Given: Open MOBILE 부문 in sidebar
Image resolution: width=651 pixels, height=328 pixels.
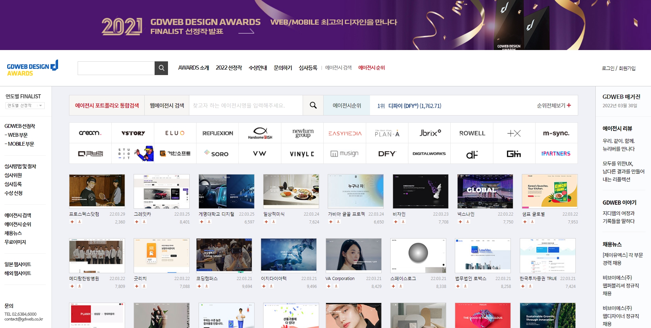Looking at the screenshot, I should tap(19, 144).
